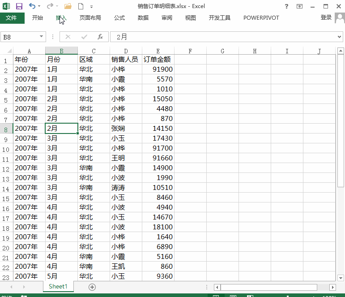The height and width of the screenshot is (297, 345).
Task: Select column A header
Action: click(29, 51)
